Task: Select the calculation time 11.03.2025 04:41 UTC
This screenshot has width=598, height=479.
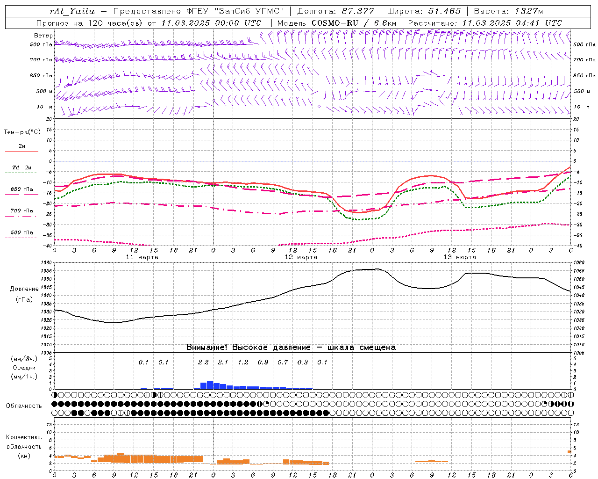Action: pyautogui.click(x=512, y=23)
